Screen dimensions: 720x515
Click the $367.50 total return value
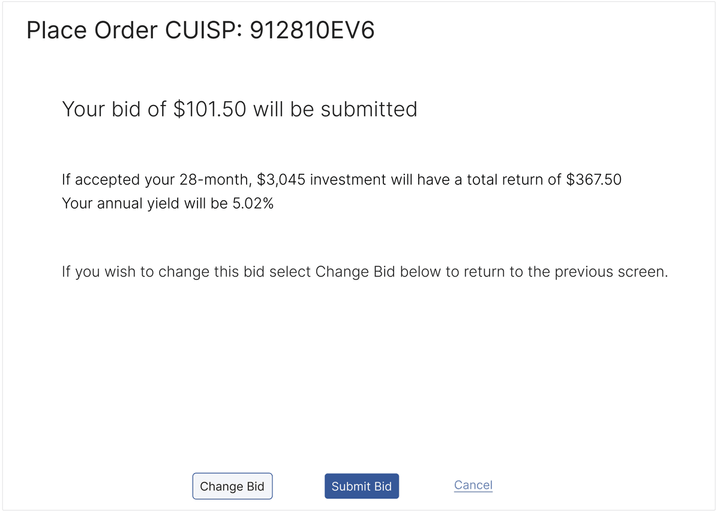pyautogui.click(x=593, y=179)
